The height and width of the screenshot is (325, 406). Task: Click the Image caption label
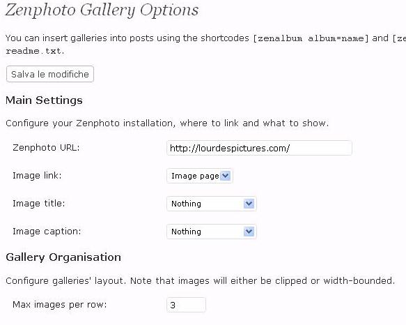(47, 232)
